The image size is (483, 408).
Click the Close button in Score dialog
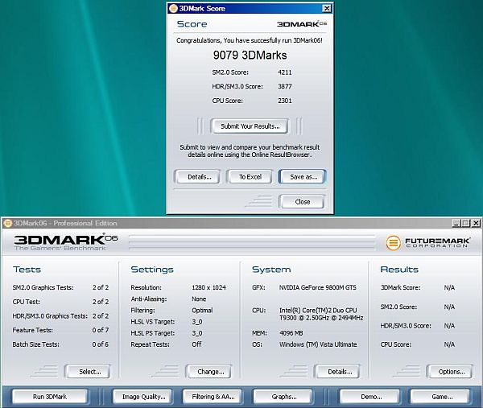coord(302,202)
